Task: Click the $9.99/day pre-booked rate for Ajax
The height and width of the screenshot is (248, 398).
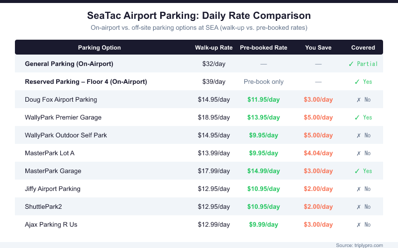Action: 264,225
